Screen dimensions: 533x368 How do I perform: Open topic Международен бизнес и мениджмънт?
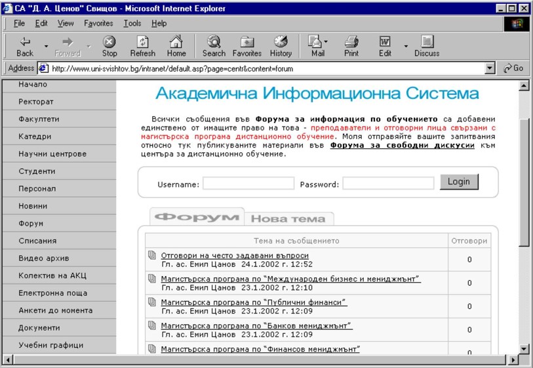291,279
